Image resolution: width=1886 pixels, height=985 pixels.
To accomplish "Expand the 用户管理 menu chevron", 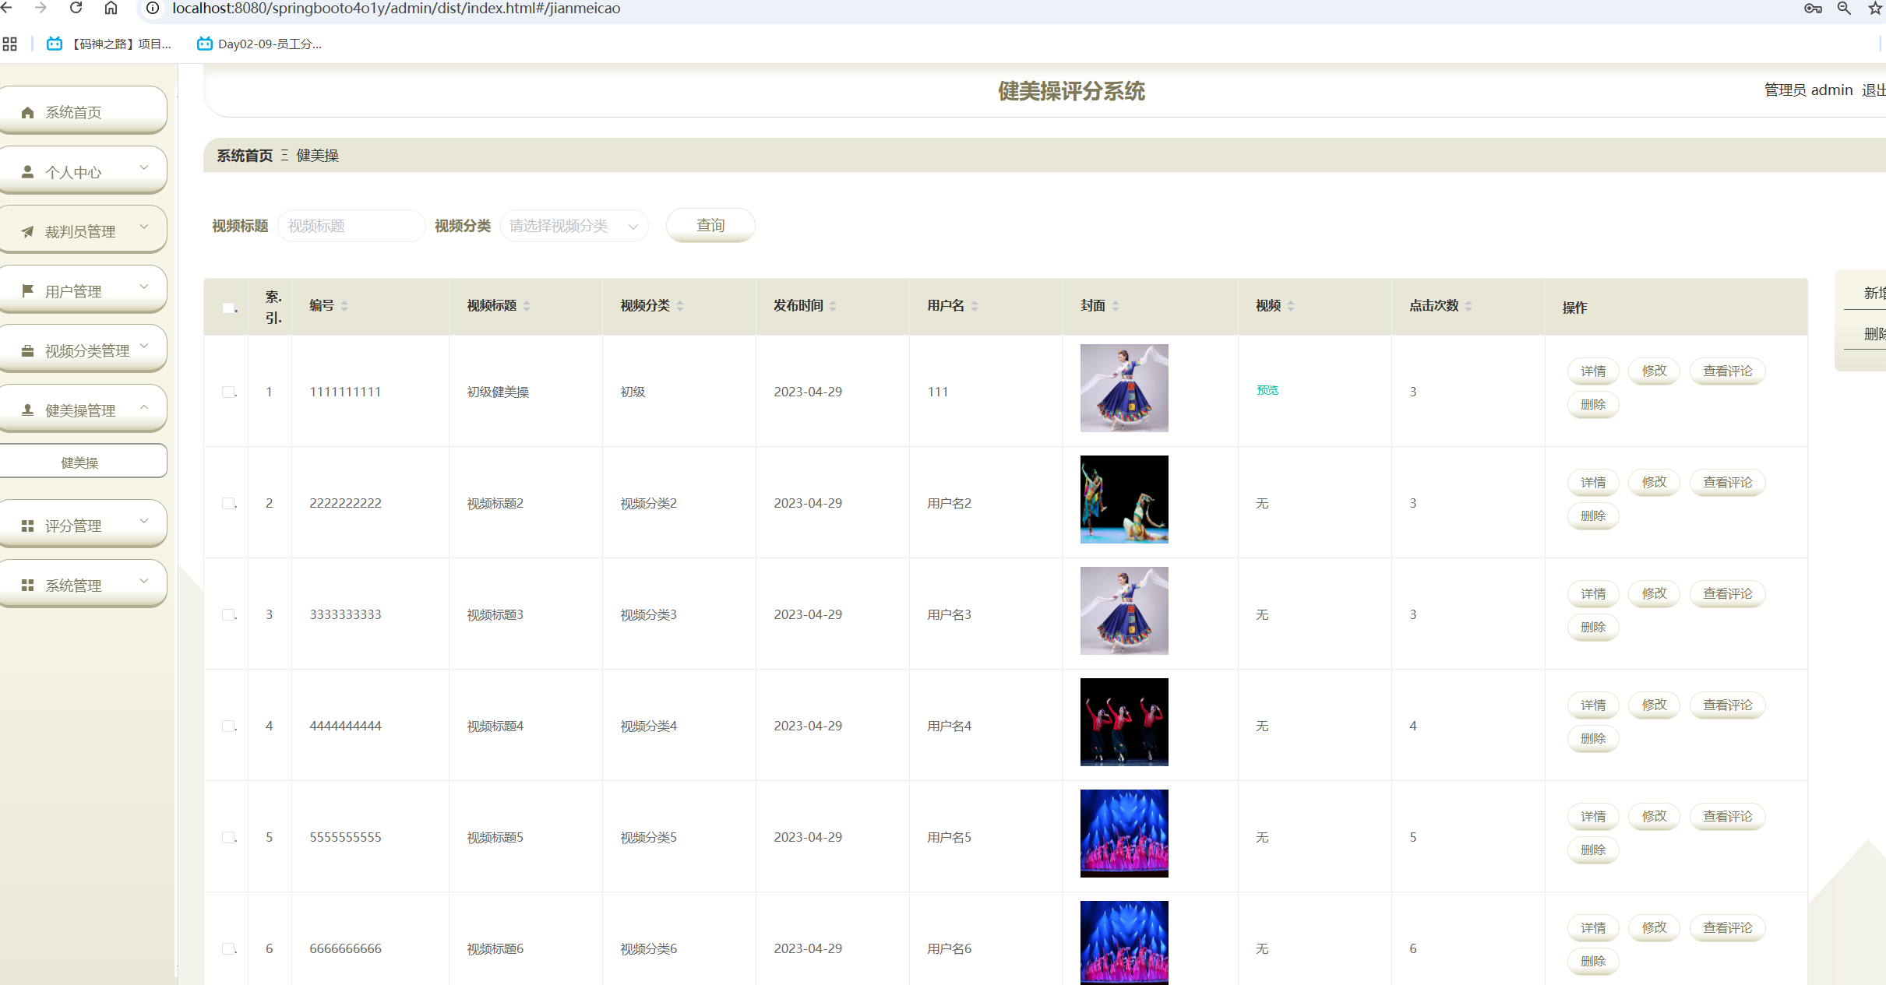I will point(144,287).
